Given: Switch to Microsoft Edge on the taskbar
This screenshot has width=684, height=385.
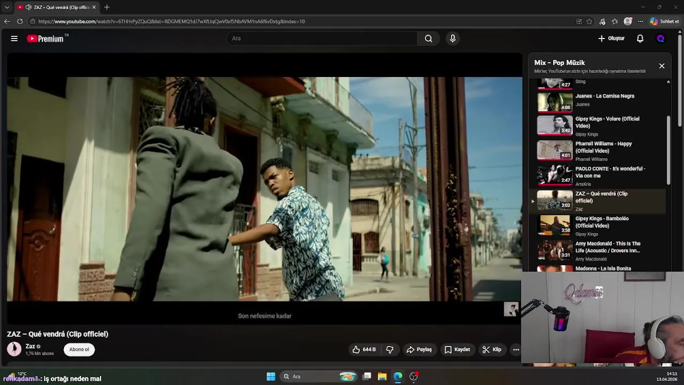Looking at the screenshot, I should [398, 376].
